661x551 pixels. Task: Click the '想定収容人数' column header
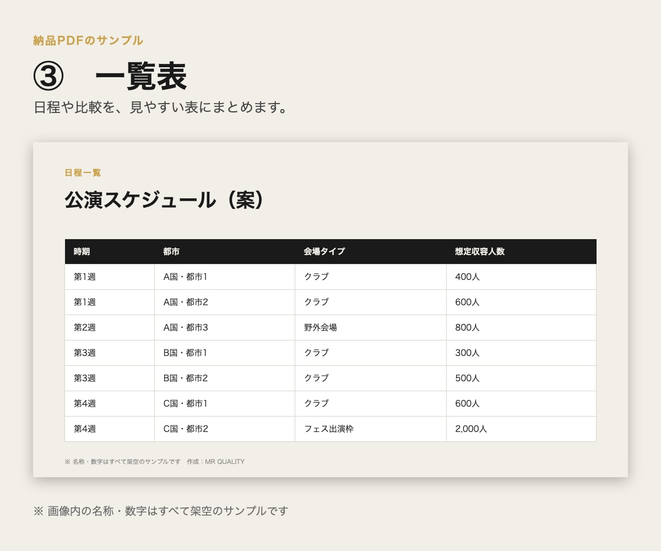click(x=521, y=251)
